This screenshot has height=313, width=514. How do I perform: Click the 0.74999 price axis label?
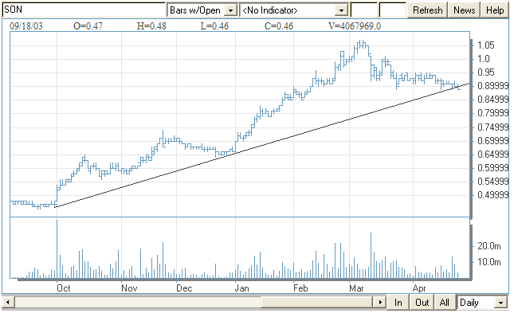point(492,127)
